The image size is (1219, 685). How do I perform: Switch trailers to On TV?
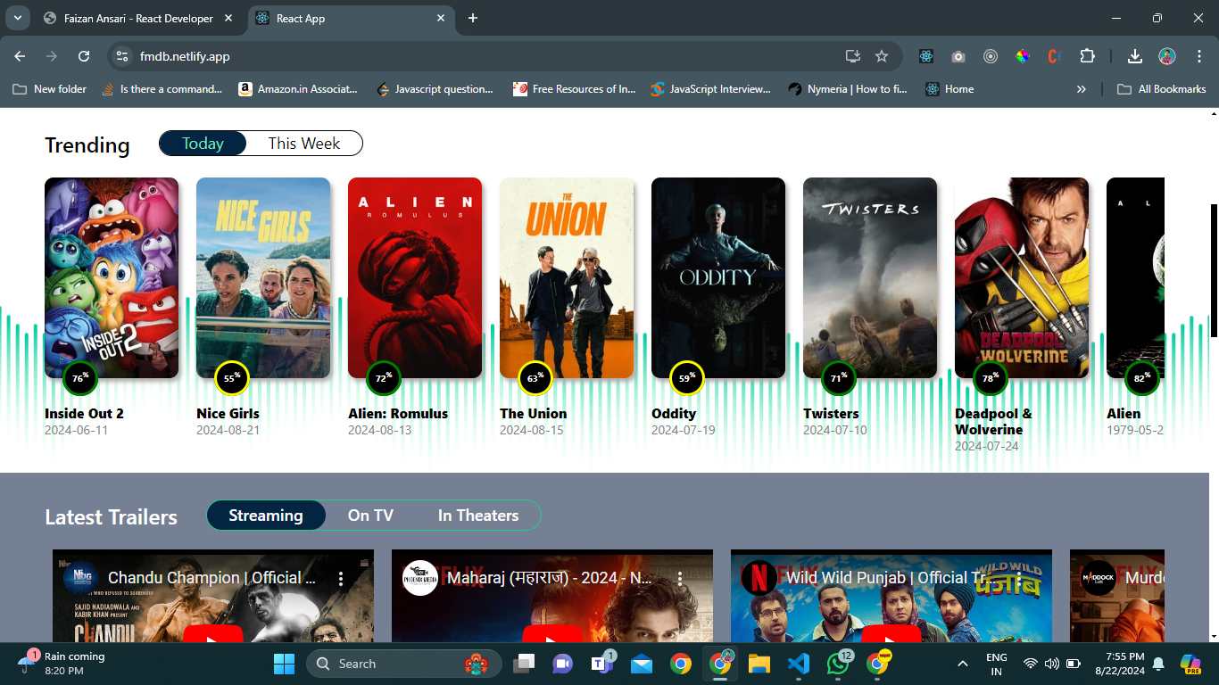370,516
